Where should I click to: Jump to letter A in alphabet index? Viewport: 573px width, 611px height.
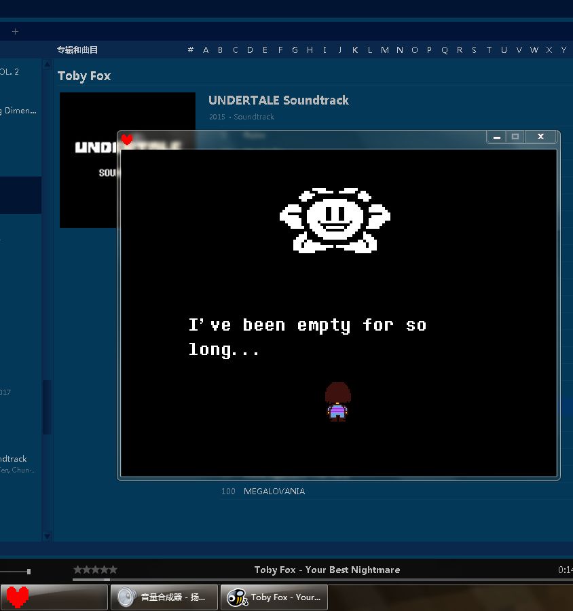pos(206,50)
